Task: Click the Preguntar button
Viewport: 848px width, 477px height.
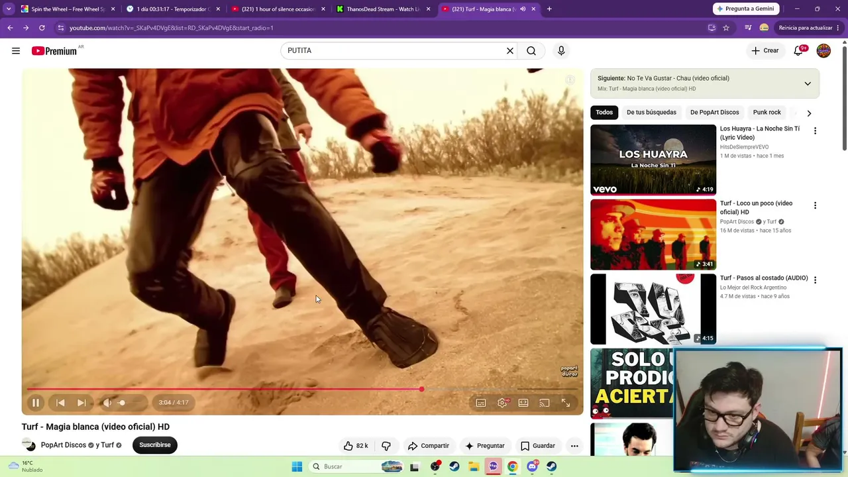Action: point(485,446)
